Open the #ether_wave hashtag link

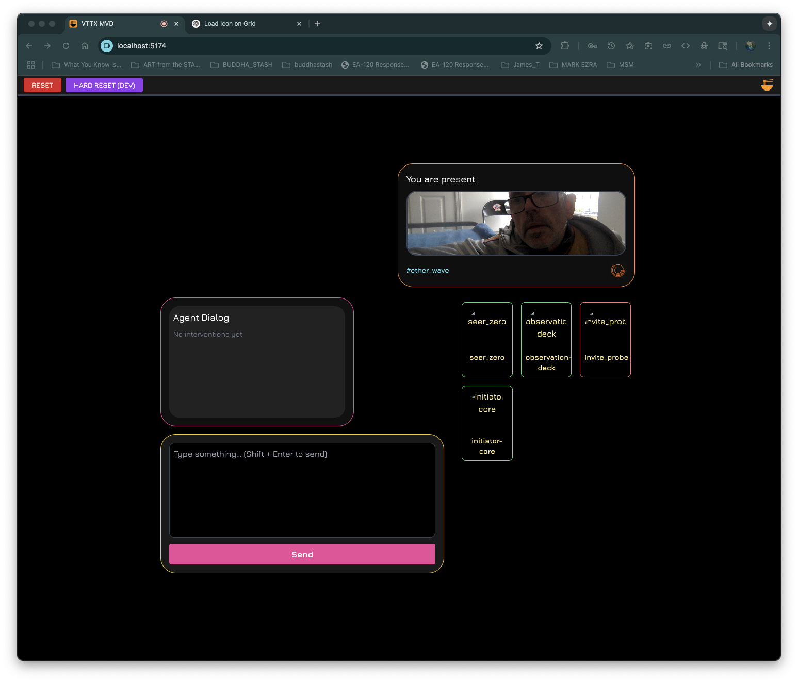pyautogui.click(x=428, y=270)
